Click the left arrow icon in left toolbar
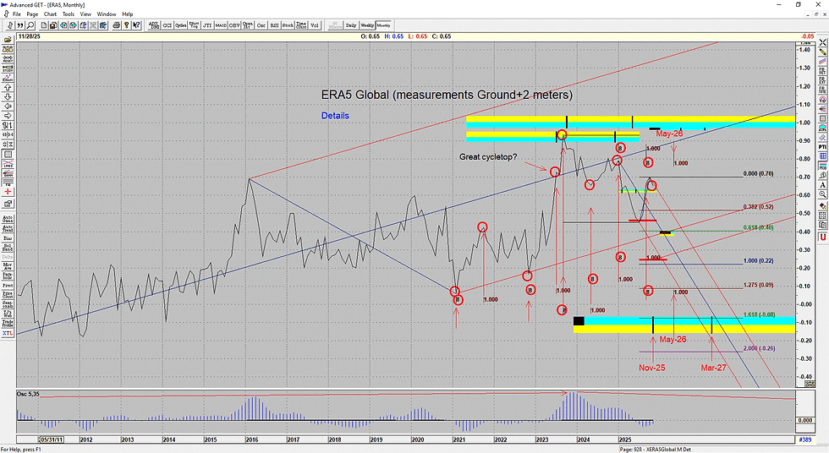Viewport: 829px width, 453px height. [x=8, y=106]
